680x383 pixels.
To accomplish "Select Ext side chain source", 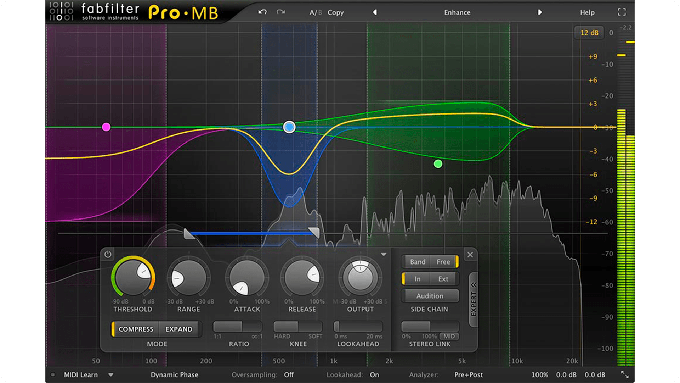I will [443, 279].
